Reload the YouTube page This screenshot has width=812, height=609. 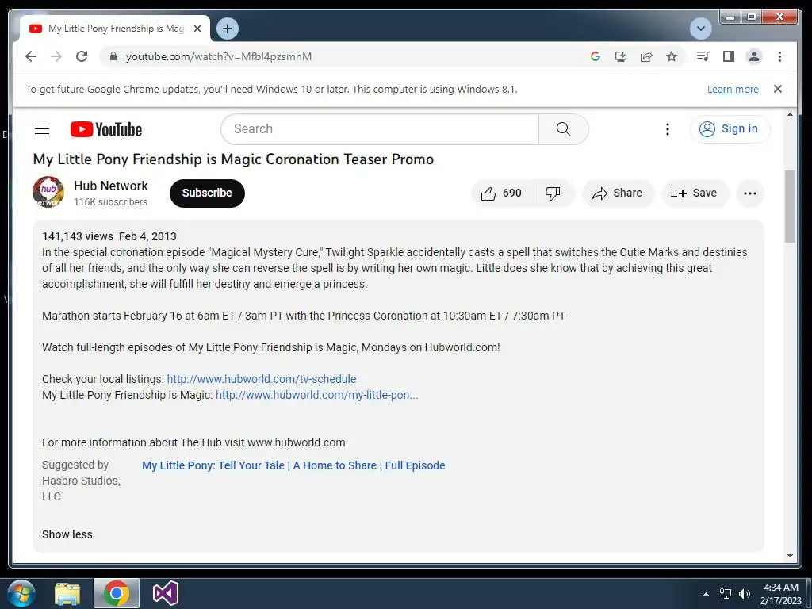click(x=82, y=56)
